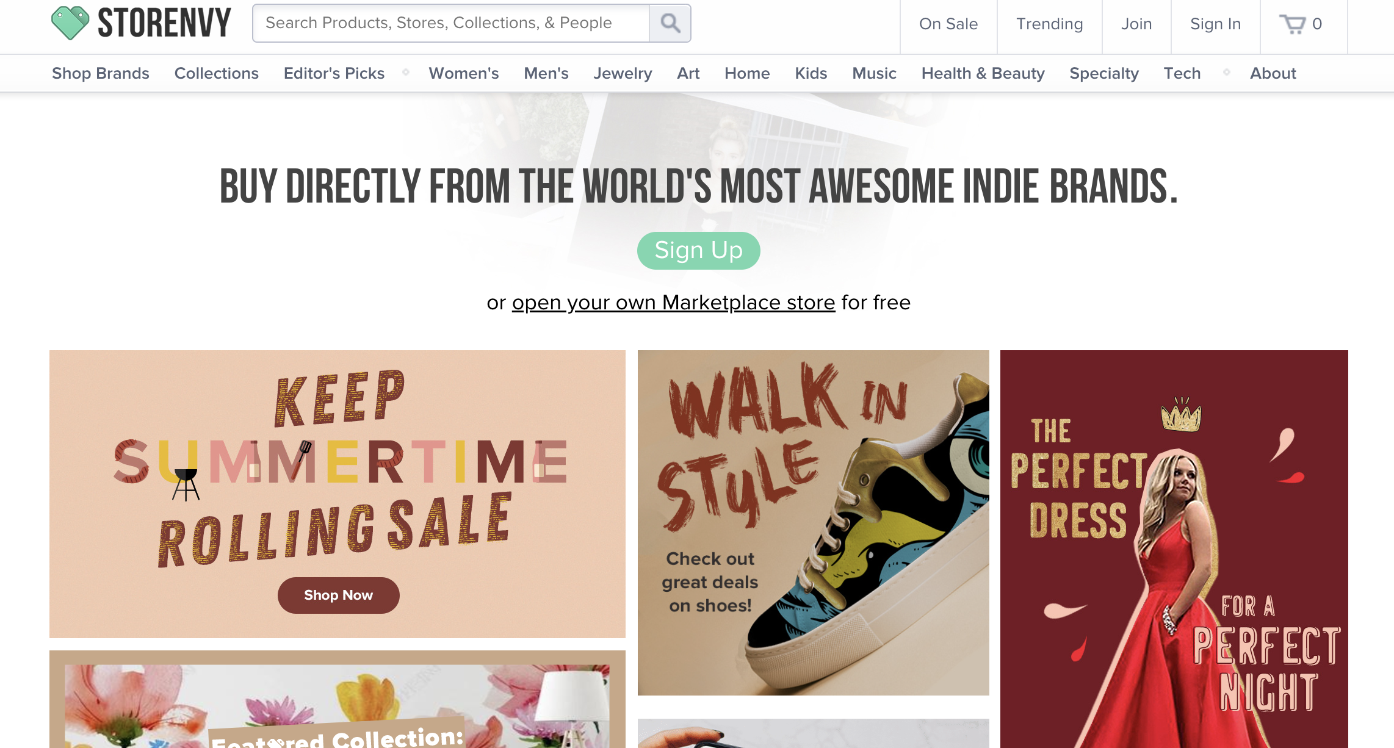Viewport: 1394px width, 748px height.
Task: Click Join in the top bar
Action: coord(1136,24)
